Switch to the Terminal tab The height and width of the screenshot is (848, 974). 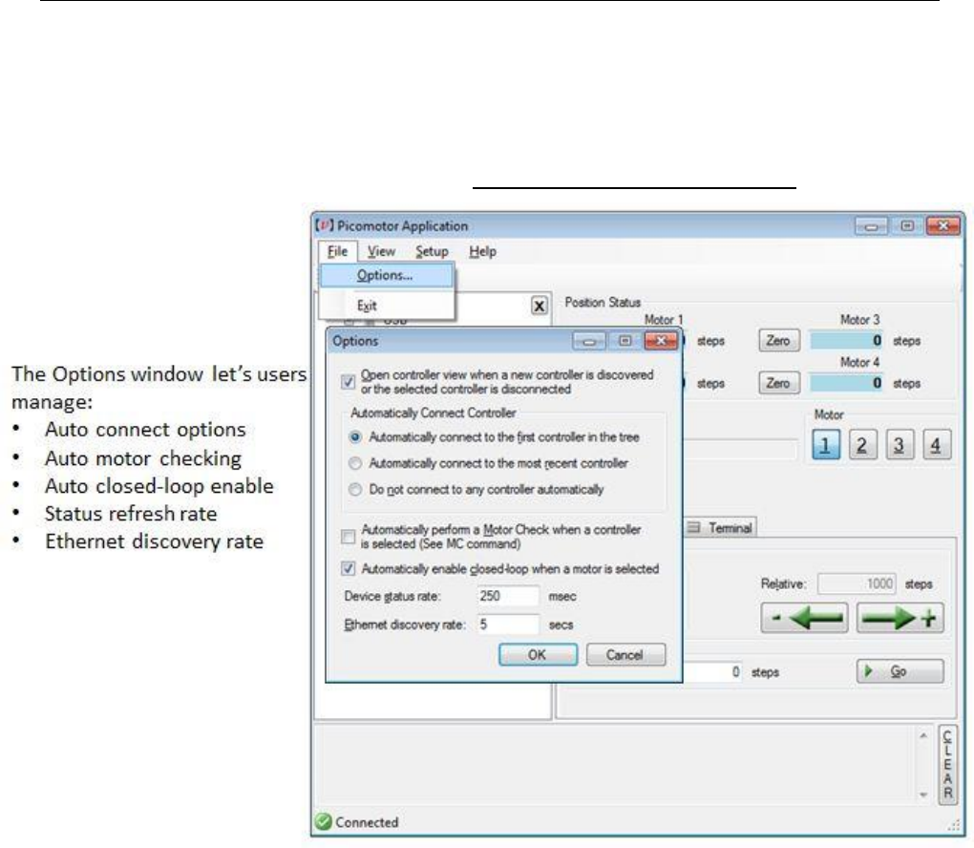coord(721,528)
